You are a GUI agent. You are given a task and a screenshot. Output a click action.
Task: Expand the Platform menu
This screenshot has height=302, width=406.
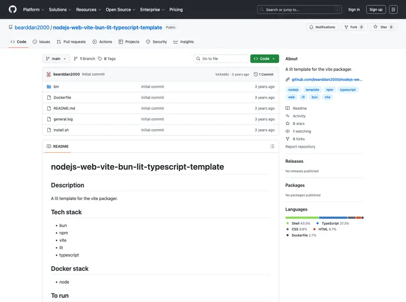[33, 9]
